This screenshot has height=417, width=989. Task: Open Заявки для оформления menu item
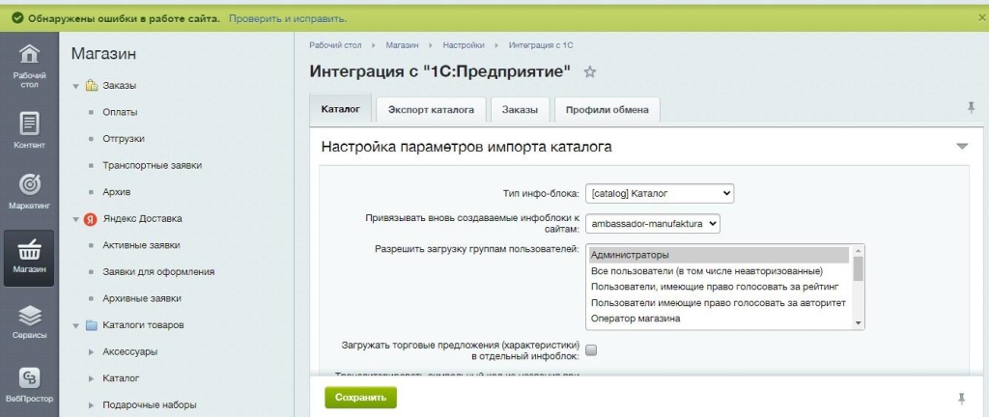(x=158, y=272)
